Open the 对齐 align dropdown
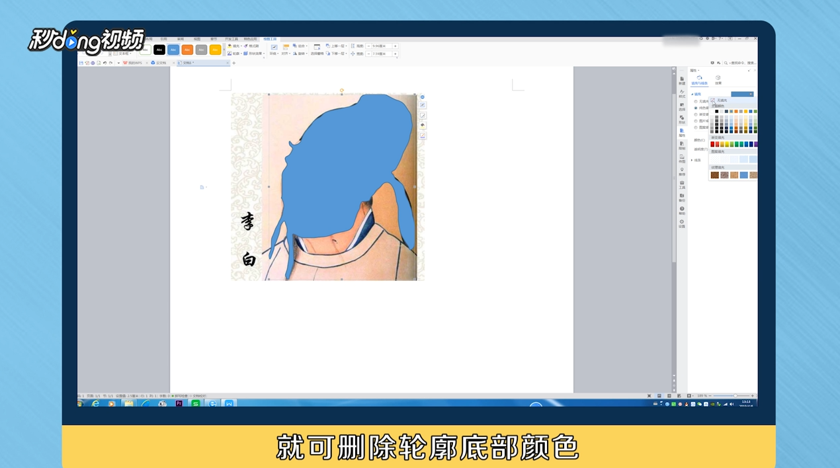Image resolution: width=840 pixels, height=468 pixels. pos(286,50)
